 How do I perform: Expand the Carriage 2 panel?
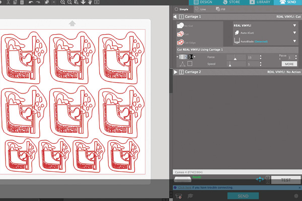tap(176, 72)
